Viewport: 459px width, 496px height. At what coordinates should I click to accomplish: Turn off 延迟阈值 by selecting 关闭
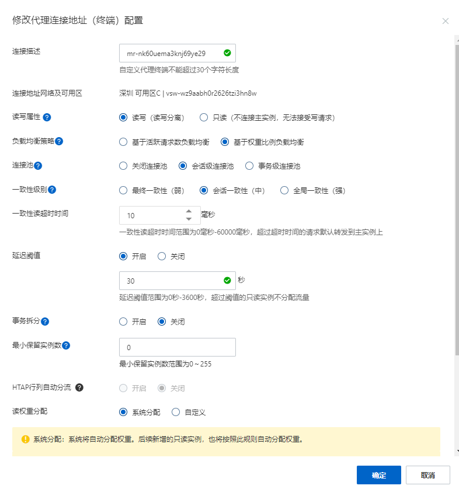(162, 256)
